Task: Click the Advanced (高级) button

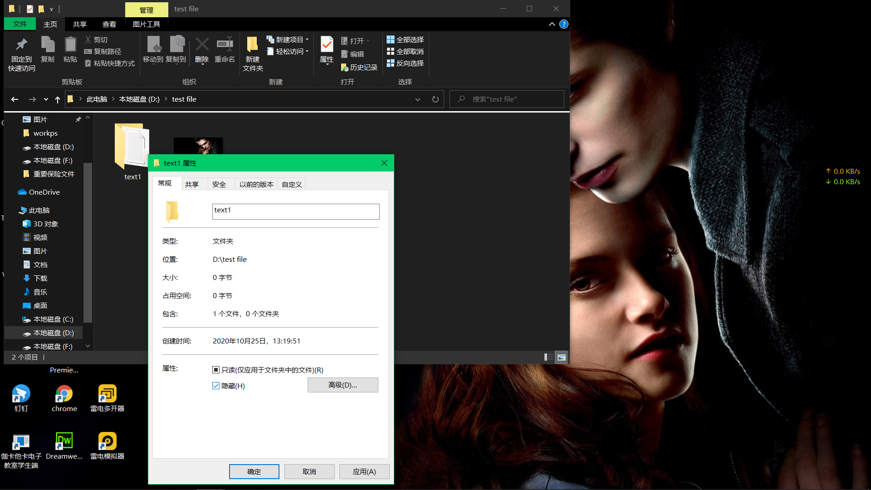Action: [343, 385]
